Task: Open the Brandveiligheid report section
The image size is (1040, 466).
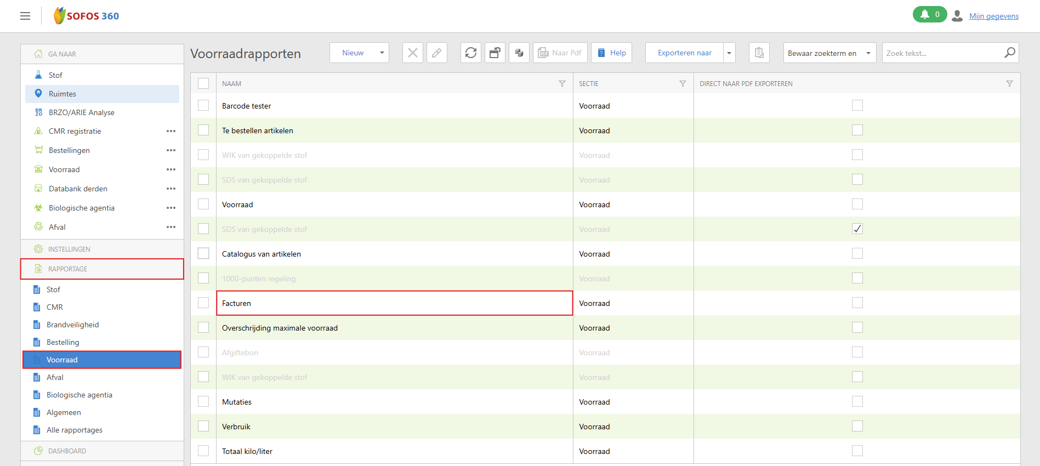Action: click(x=72, y=325)
